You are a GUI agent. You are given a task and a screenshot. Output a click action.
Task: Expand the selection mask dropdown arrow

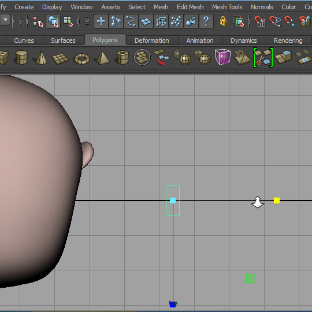5,20
